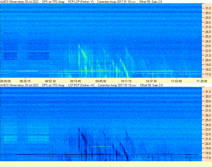Click the 08:52:30 time axis label
This screenshot has width=212, height=167.
point(50,81)
